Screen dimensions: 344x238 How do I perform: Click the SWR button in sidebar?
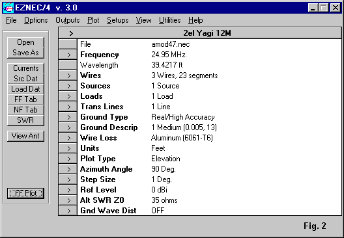25,120
